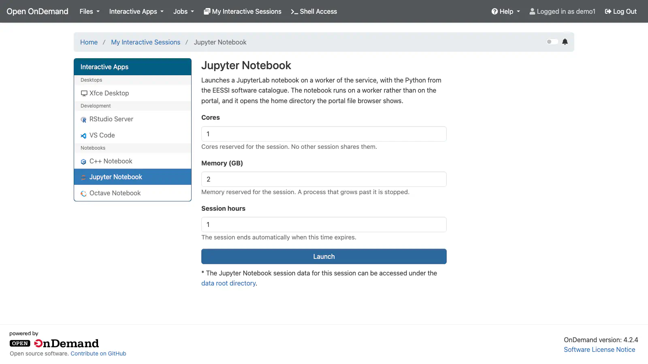Open Shell Access from navbar
The image size is (648, 364).
point(318,11)
